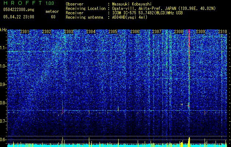Click the 2301 time marker
Viewport: 231px width, 147px height.
point(25,32)
